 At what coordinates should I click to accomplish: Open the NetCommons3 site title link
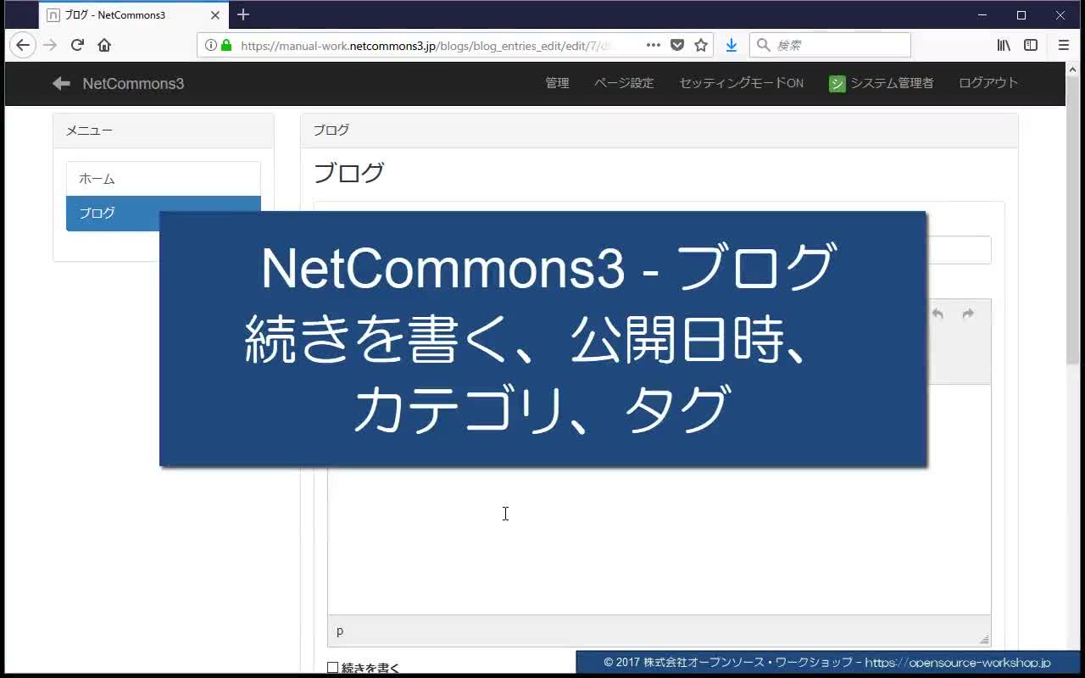pyautogui.click(x=133, y=83)
